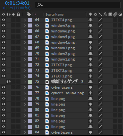Expand cyber f...round.png layer properties
This screenshot has width=123, height=136.
(x=25, y=93)
